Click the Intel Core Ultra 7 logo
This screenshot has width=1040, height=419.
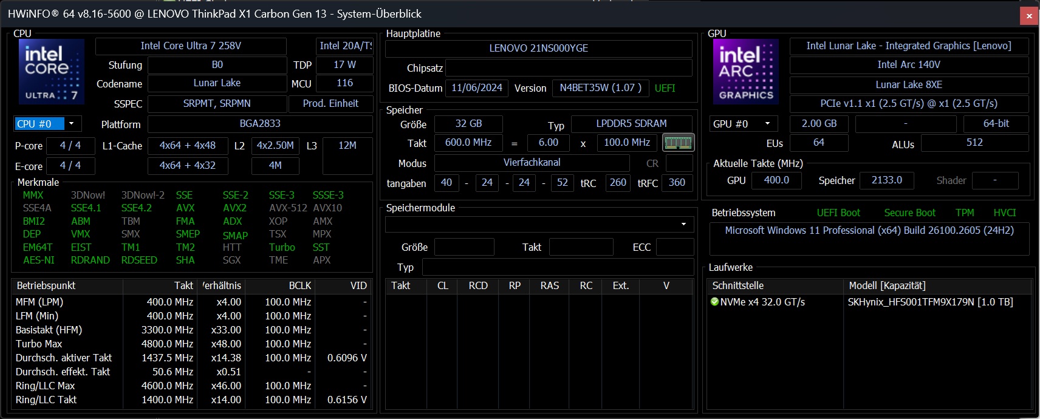point(52,72)
